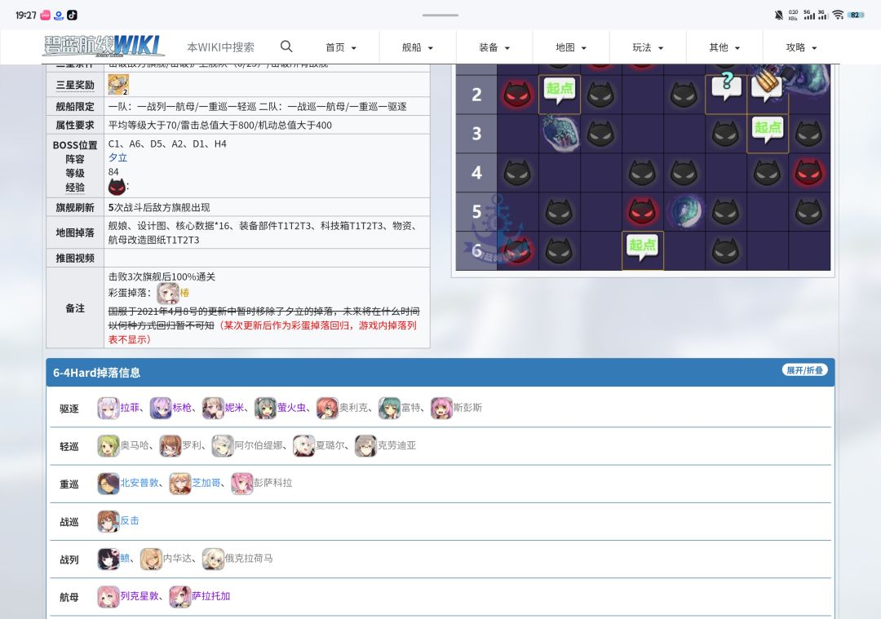Click 反击 battlecruiser portrait

point(108,521)
